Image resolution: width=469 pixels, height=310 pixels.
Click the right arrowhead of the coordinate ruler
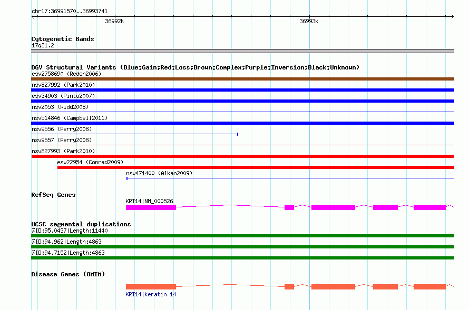(452, 16)
